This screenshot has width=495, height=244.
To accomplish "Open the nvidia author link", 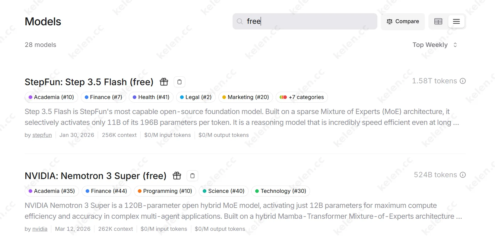I will click(x=40, y=229).
